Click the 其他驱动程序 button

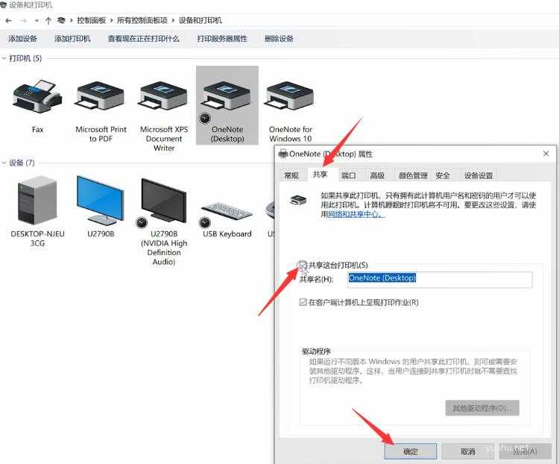point(482,408)
